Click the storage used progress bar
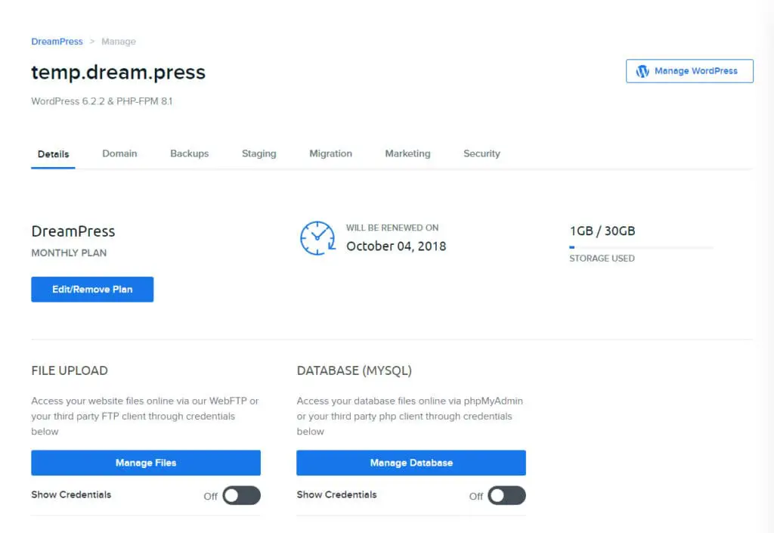The height and width of the screenshot is (533, 774). coord(641,247)
